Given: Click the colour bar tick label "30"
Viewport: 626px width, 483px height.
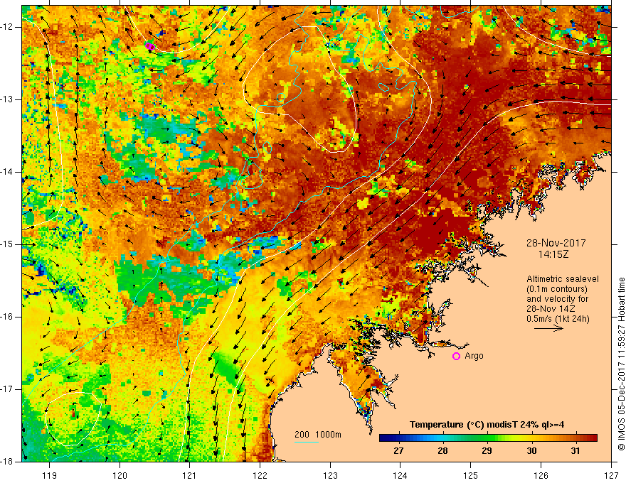Looking at the screenshot, I should click(x=531, y=451).
